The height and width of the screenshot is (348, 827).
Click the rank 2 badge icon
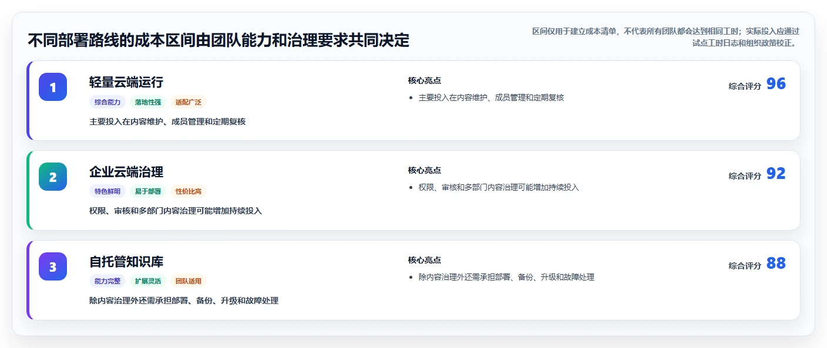pos(53,177)
